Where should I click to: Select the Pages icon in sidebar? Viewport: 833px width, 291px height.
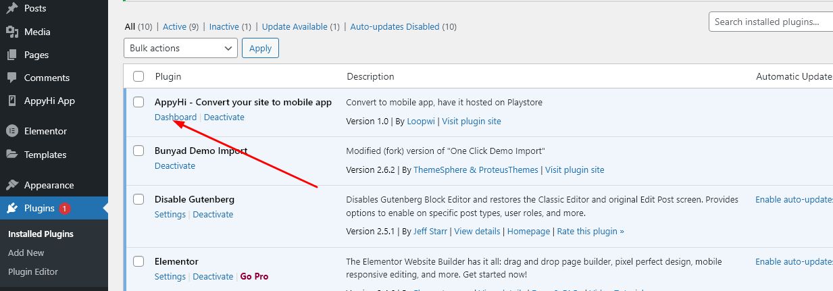coord(12,55)
